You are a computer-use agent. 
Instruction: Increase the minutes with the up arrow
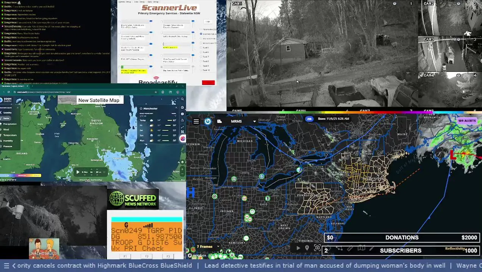[97, 169]
